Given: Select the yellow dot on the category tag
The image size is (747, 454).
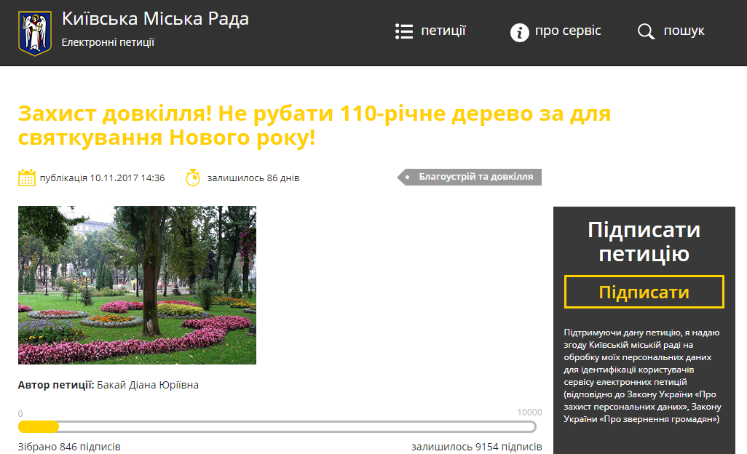Looking at the screenshot, I should click(x=406, y=176).
